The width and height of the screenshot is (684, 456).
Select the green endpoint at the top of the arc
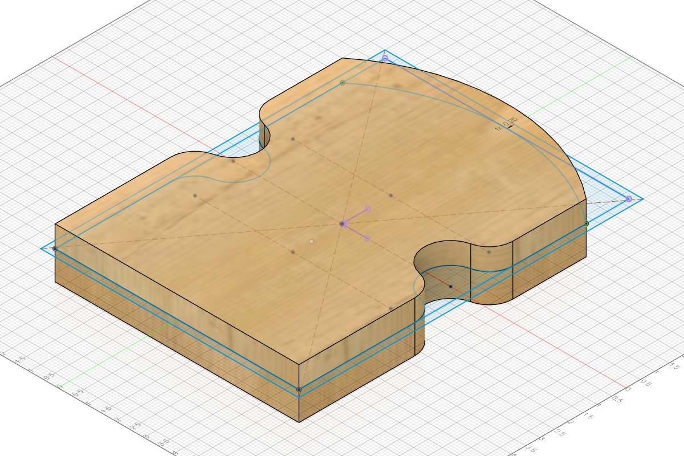(342, 83)
